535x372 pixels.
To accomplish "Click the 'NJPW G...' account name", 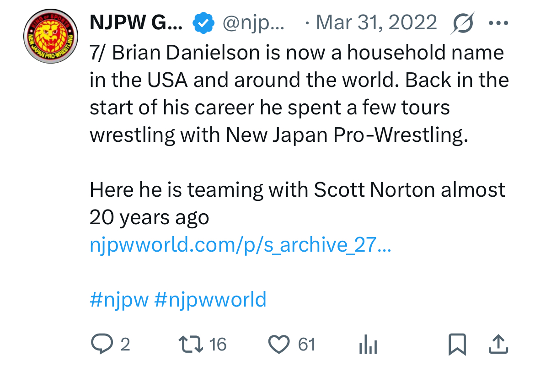I will tap(136, 22).
